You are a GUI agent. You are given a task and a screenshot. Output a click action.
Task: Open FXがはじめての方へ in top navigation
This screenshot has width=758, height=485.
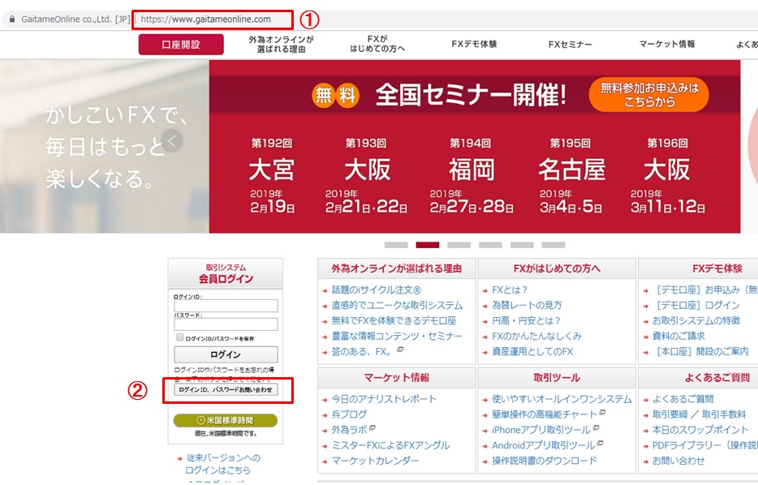tap(377, 44)
